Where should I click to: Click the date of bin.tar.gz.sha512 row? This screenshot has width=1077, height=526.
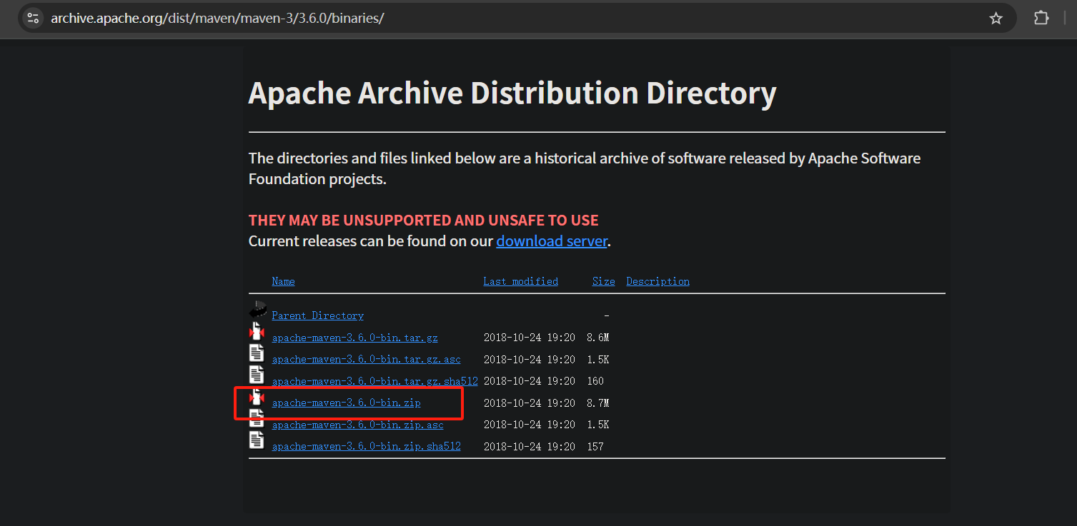529,381
